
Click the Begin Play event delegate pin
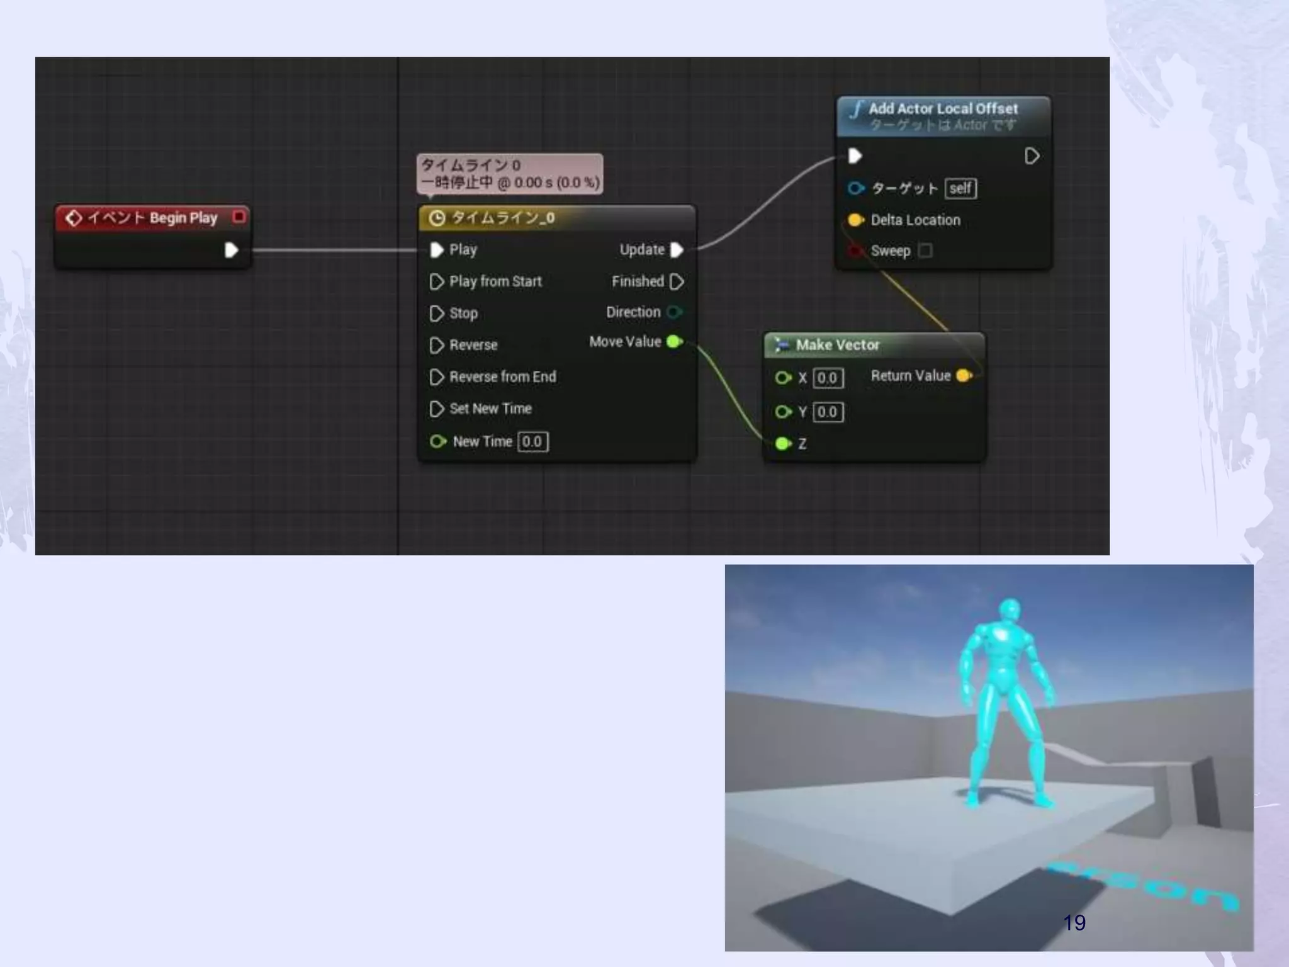click(239, 217)
